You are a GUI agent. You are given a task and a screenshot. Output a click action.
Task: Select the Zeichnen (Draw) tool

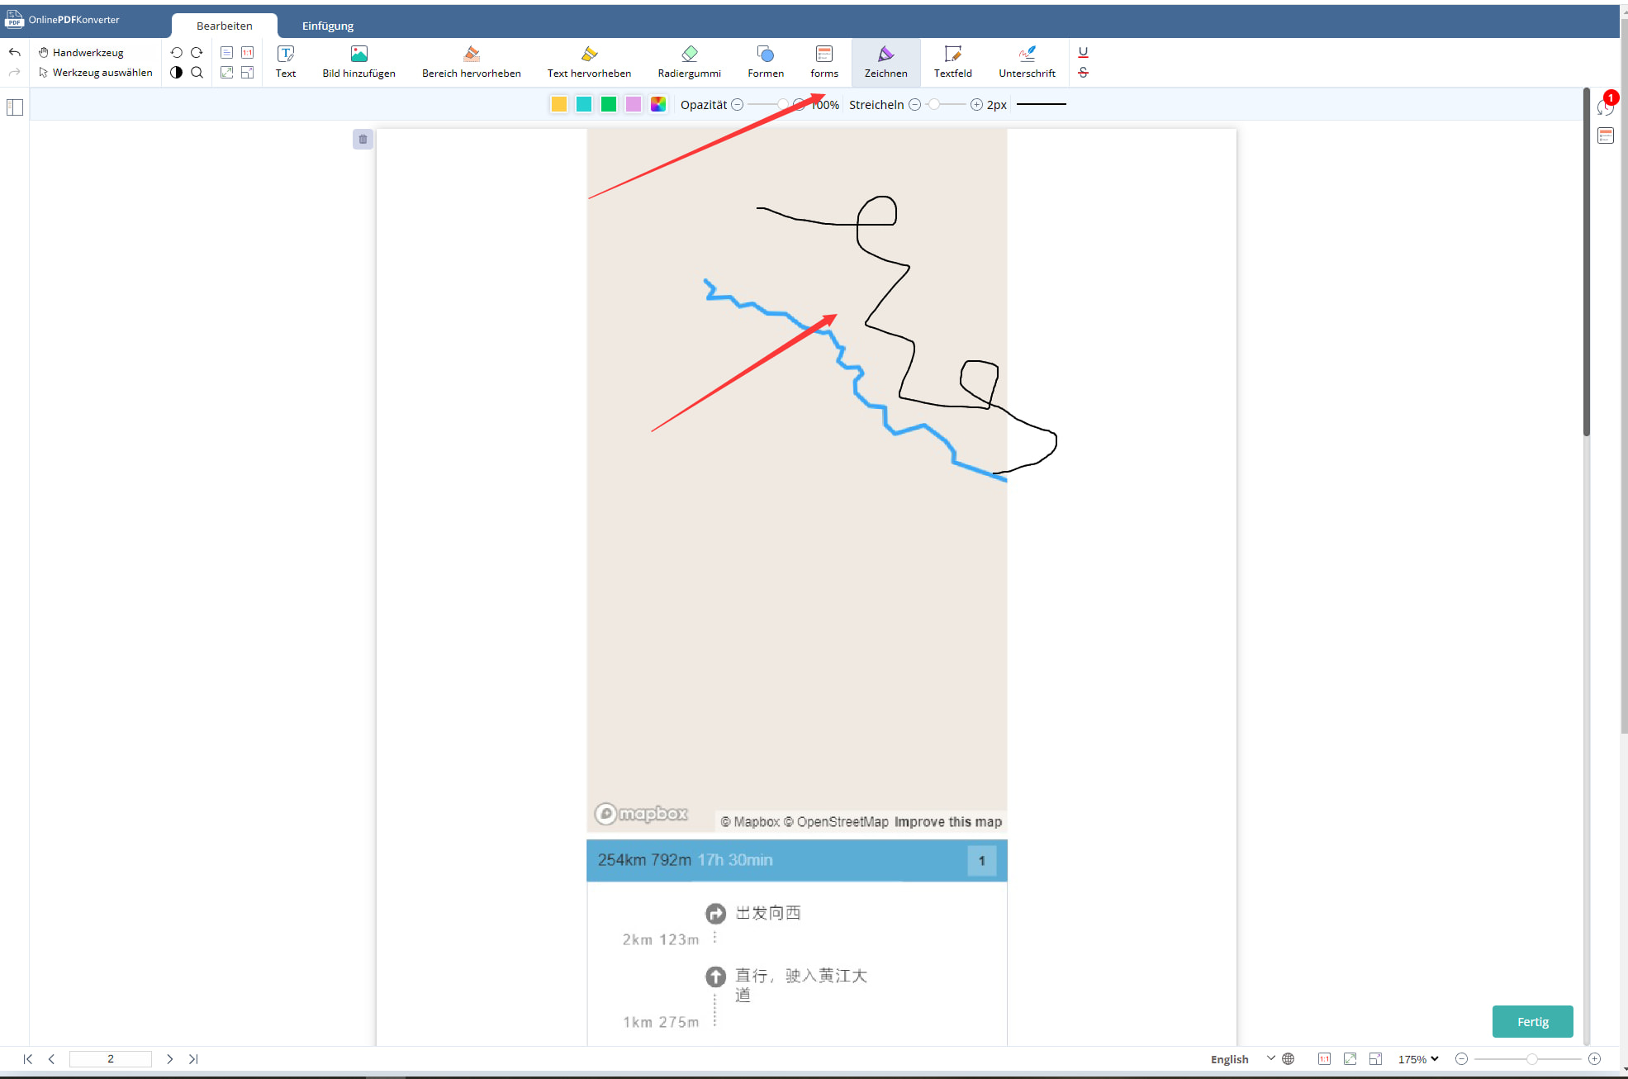(x=885, y=61)
